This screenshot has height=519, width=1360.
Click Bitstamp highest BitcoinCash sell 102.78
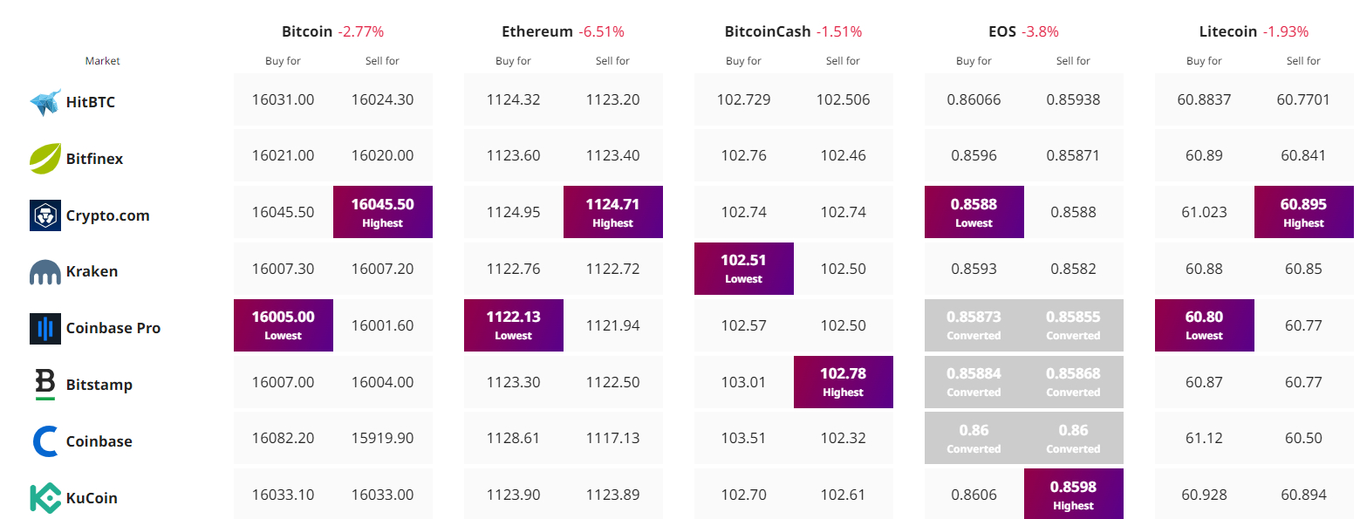[844, 382]
